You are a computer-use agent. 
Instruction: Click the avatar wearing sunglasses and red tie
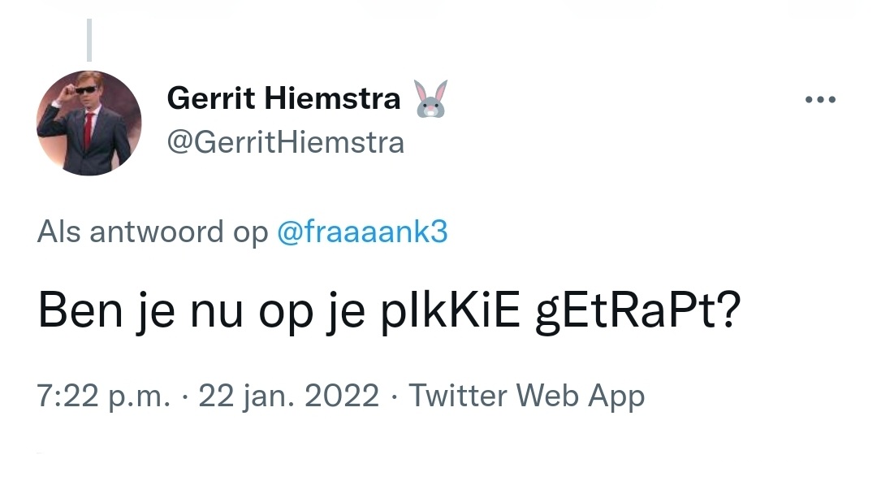click(89, 123)
